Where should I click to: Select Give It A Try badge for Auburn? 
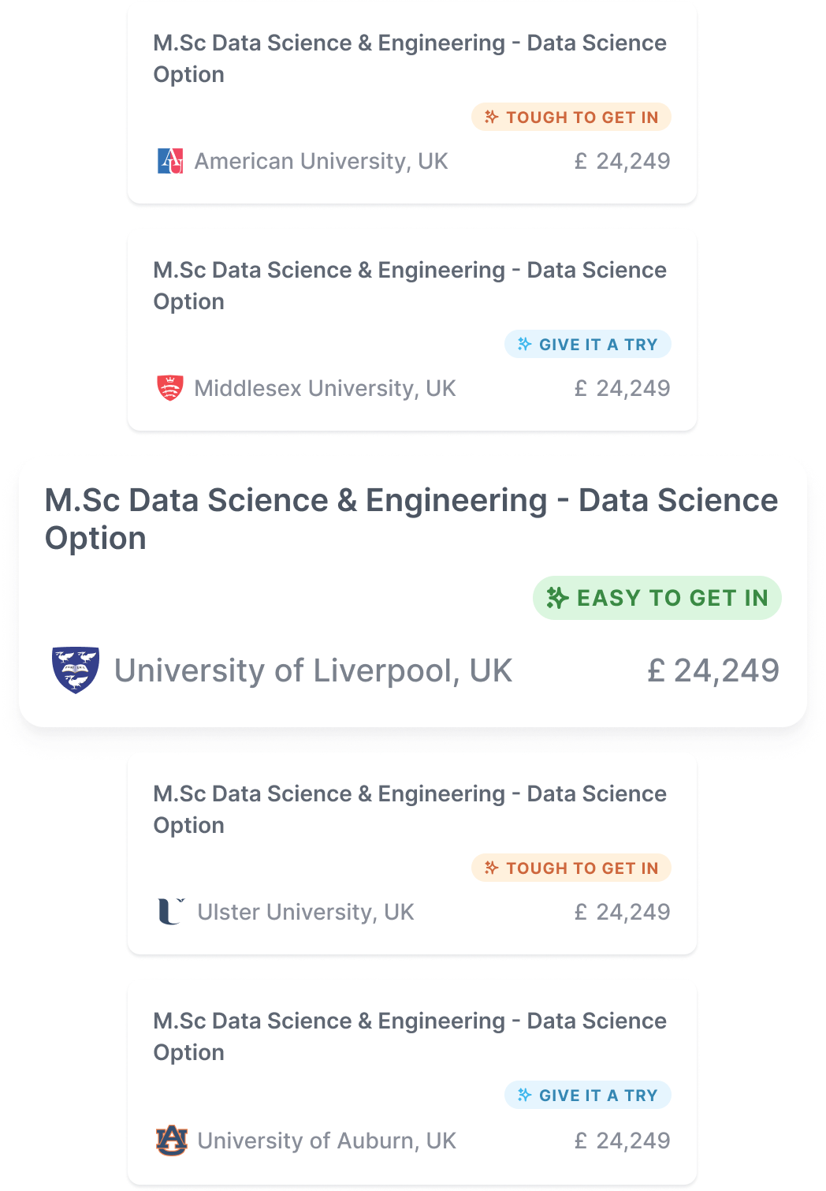pyautogui.click(x=587, y=1095)
